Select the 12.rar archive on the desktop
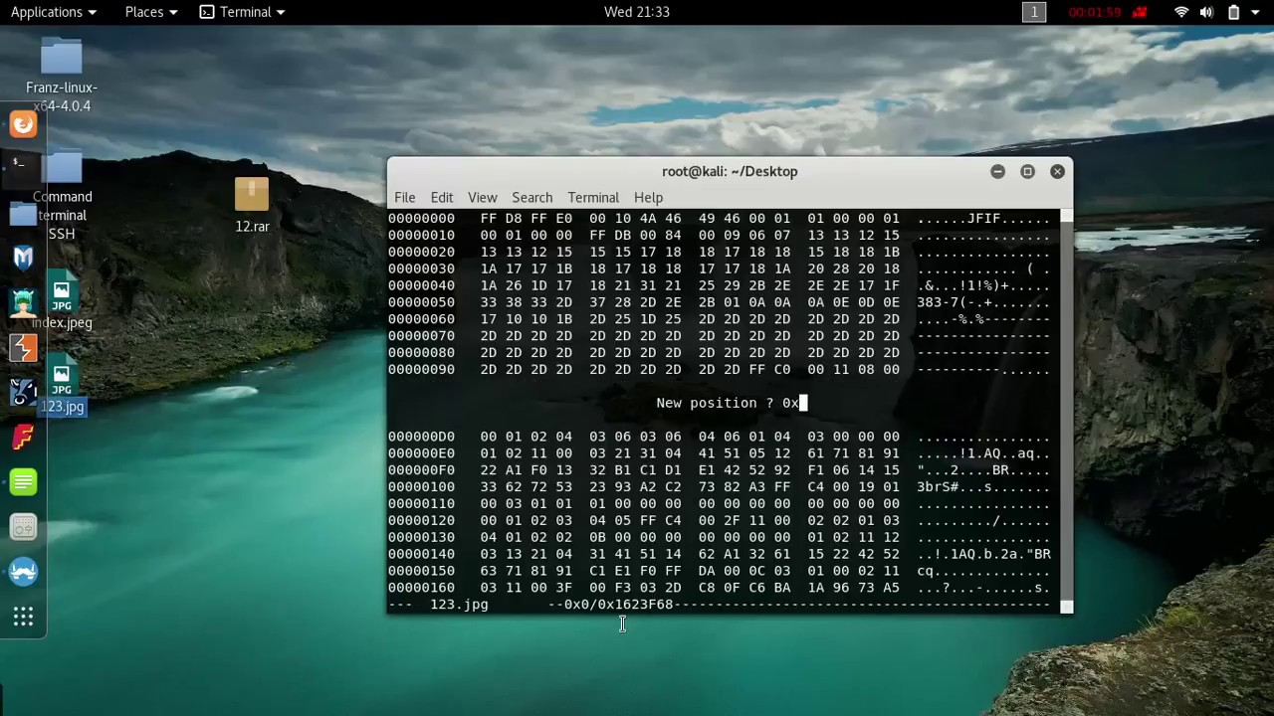 [x=252, y=206]
